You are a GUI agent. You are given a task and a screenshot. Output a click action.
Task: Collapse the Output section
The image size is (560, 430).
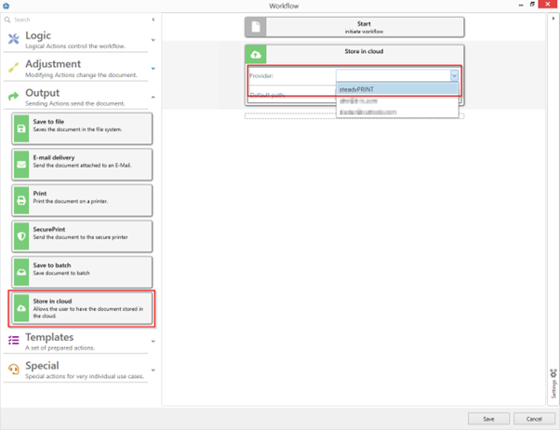point(153,97)
